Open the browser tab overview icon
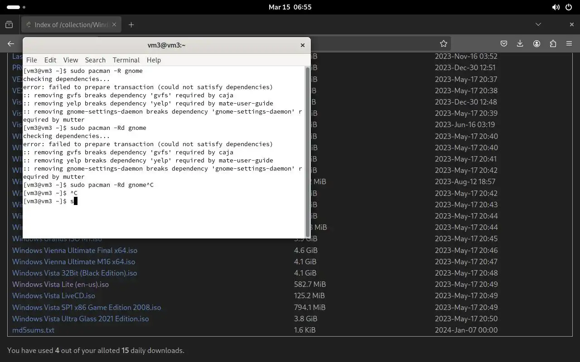The width and height of the screenshot is (580, 362). [9, 24]
